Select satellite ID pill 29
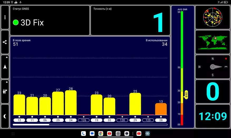 pyautogui.click(x=135, y=120)
